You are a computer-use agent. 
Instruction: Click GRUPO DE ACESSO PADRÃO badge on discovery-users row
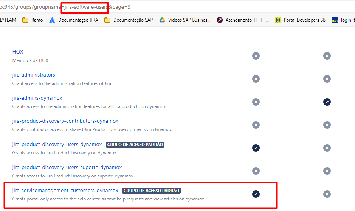[x=135, y=145]
